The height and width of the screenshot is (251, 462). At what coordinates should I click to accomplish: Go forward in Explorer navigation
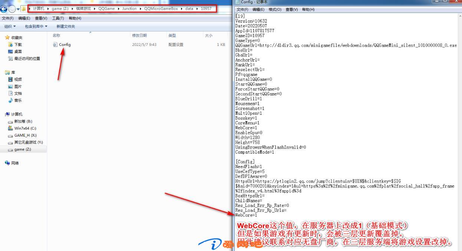click(x=12, y=9)
